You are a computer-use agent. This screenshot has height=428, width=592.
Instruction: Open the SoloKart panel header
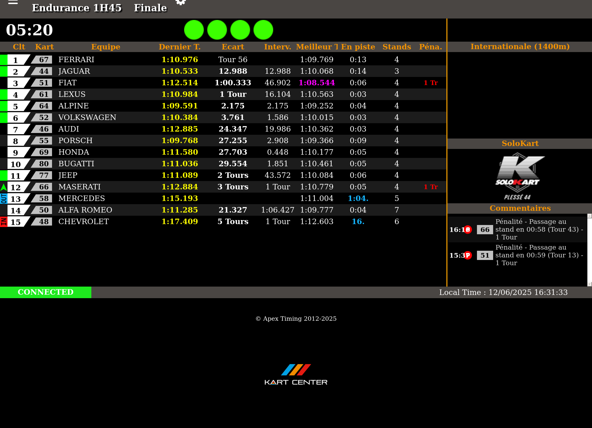click(520, 143)
